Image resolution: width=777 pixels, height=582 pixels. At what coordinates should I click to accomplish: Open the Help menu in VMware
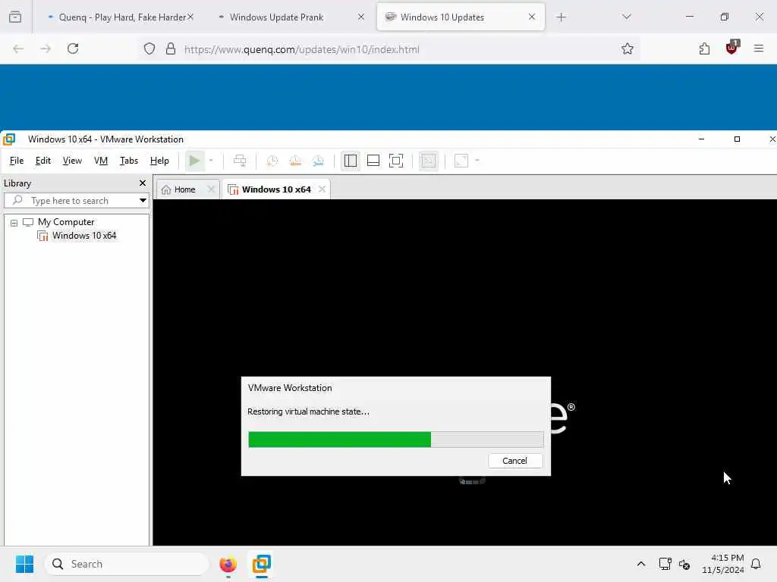159,161
